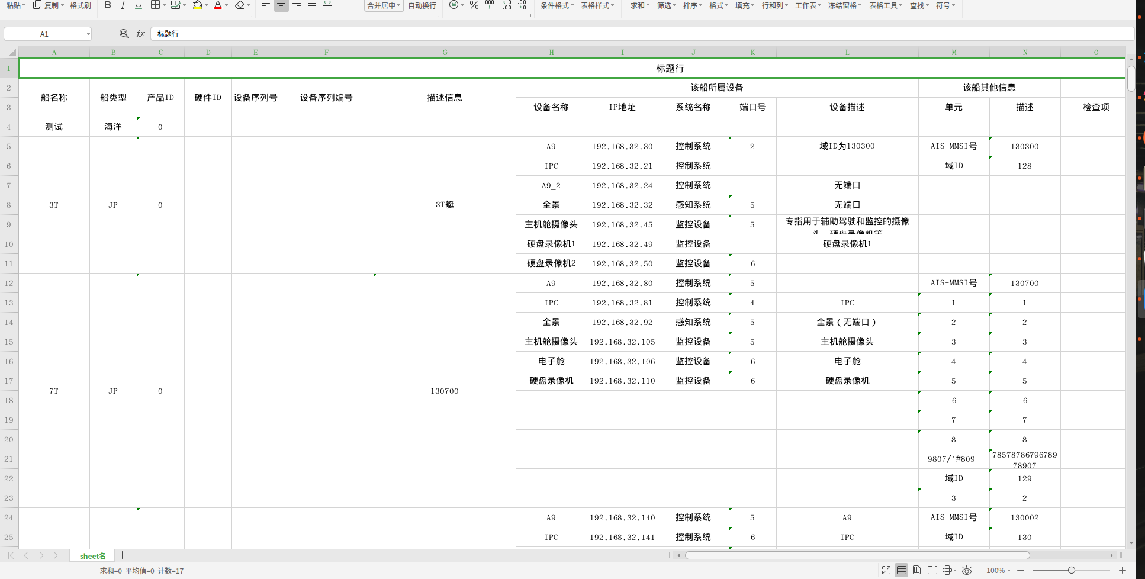The image size is (1145, 579).
Task: Toggle underline formatting
Action: click(138, 5)
